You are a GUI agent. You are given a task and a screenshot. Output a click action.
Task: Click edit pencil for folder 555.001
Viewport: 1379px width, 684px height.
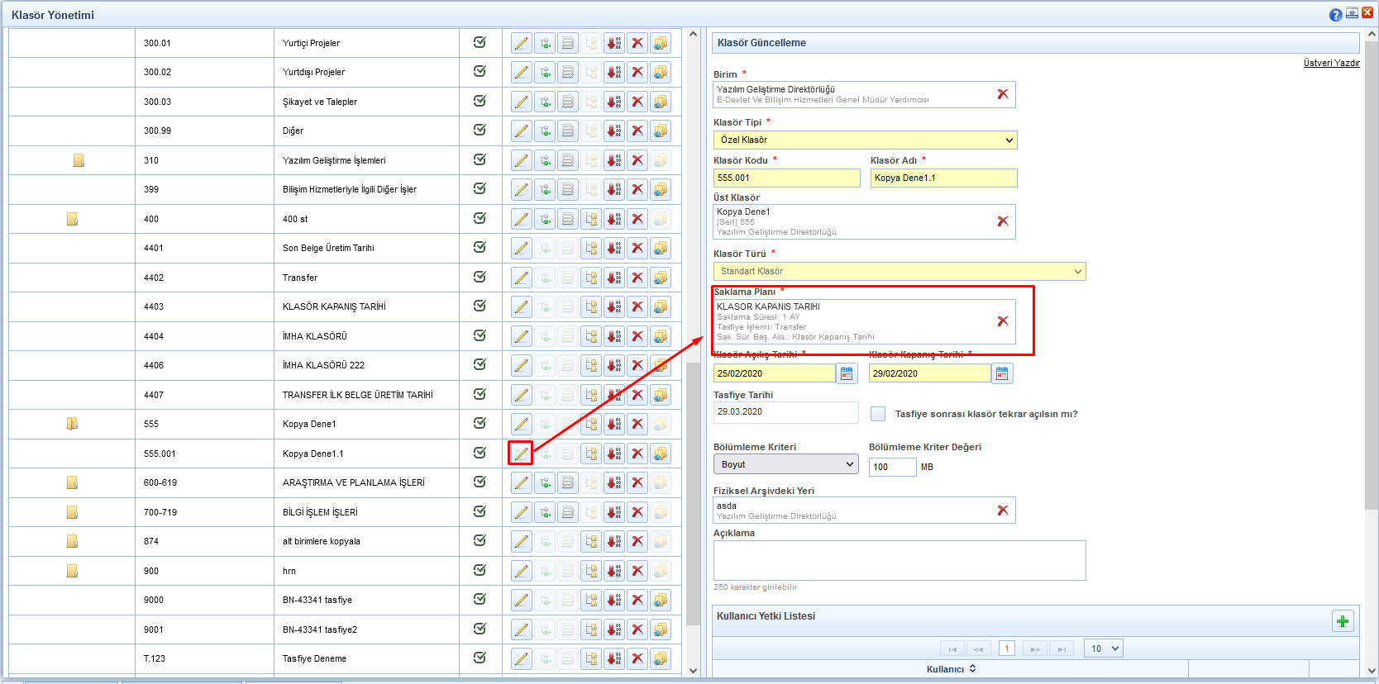pyautogui.click(x=521, y=454)
